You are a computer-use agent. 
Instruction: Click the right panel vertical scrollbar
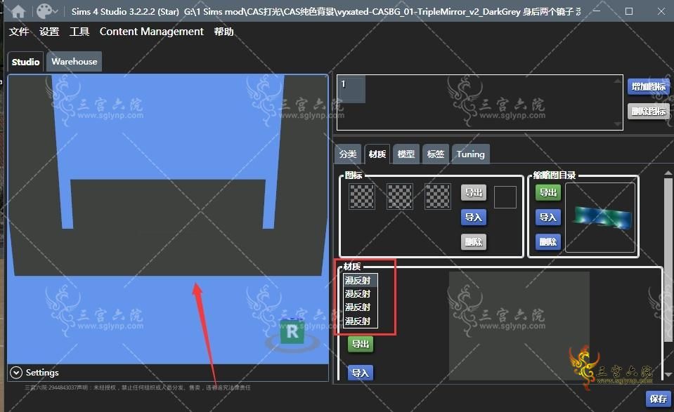click(668, 260)
